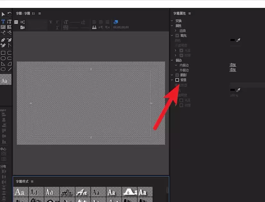
Task: Click the fill color swatch
Action: [233, 40]
